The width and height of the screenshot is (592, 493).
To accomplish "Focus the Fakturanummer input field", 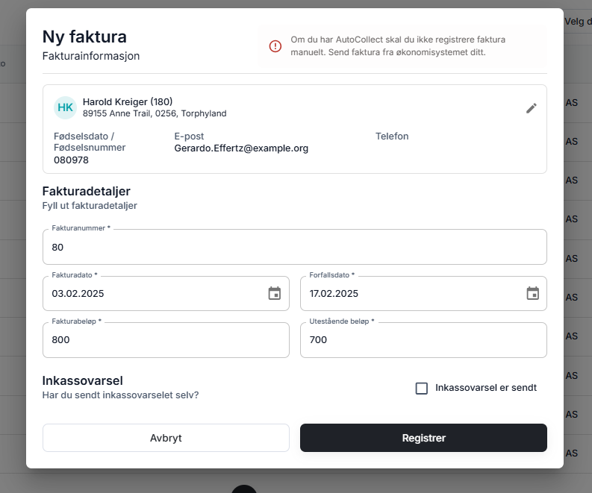I will coord(294,247).
